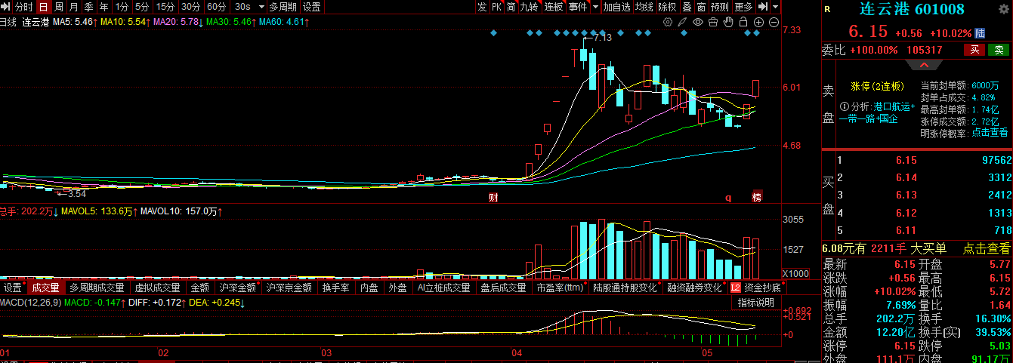Switch to 30分 minute chart
The height and width of the screenshot is (363, 1013).
[x=191, y=7]
